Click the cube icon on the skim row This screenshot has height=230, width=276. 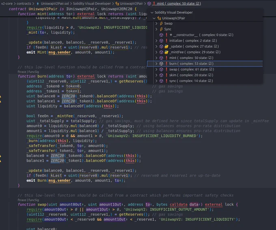tap(161, 75)
